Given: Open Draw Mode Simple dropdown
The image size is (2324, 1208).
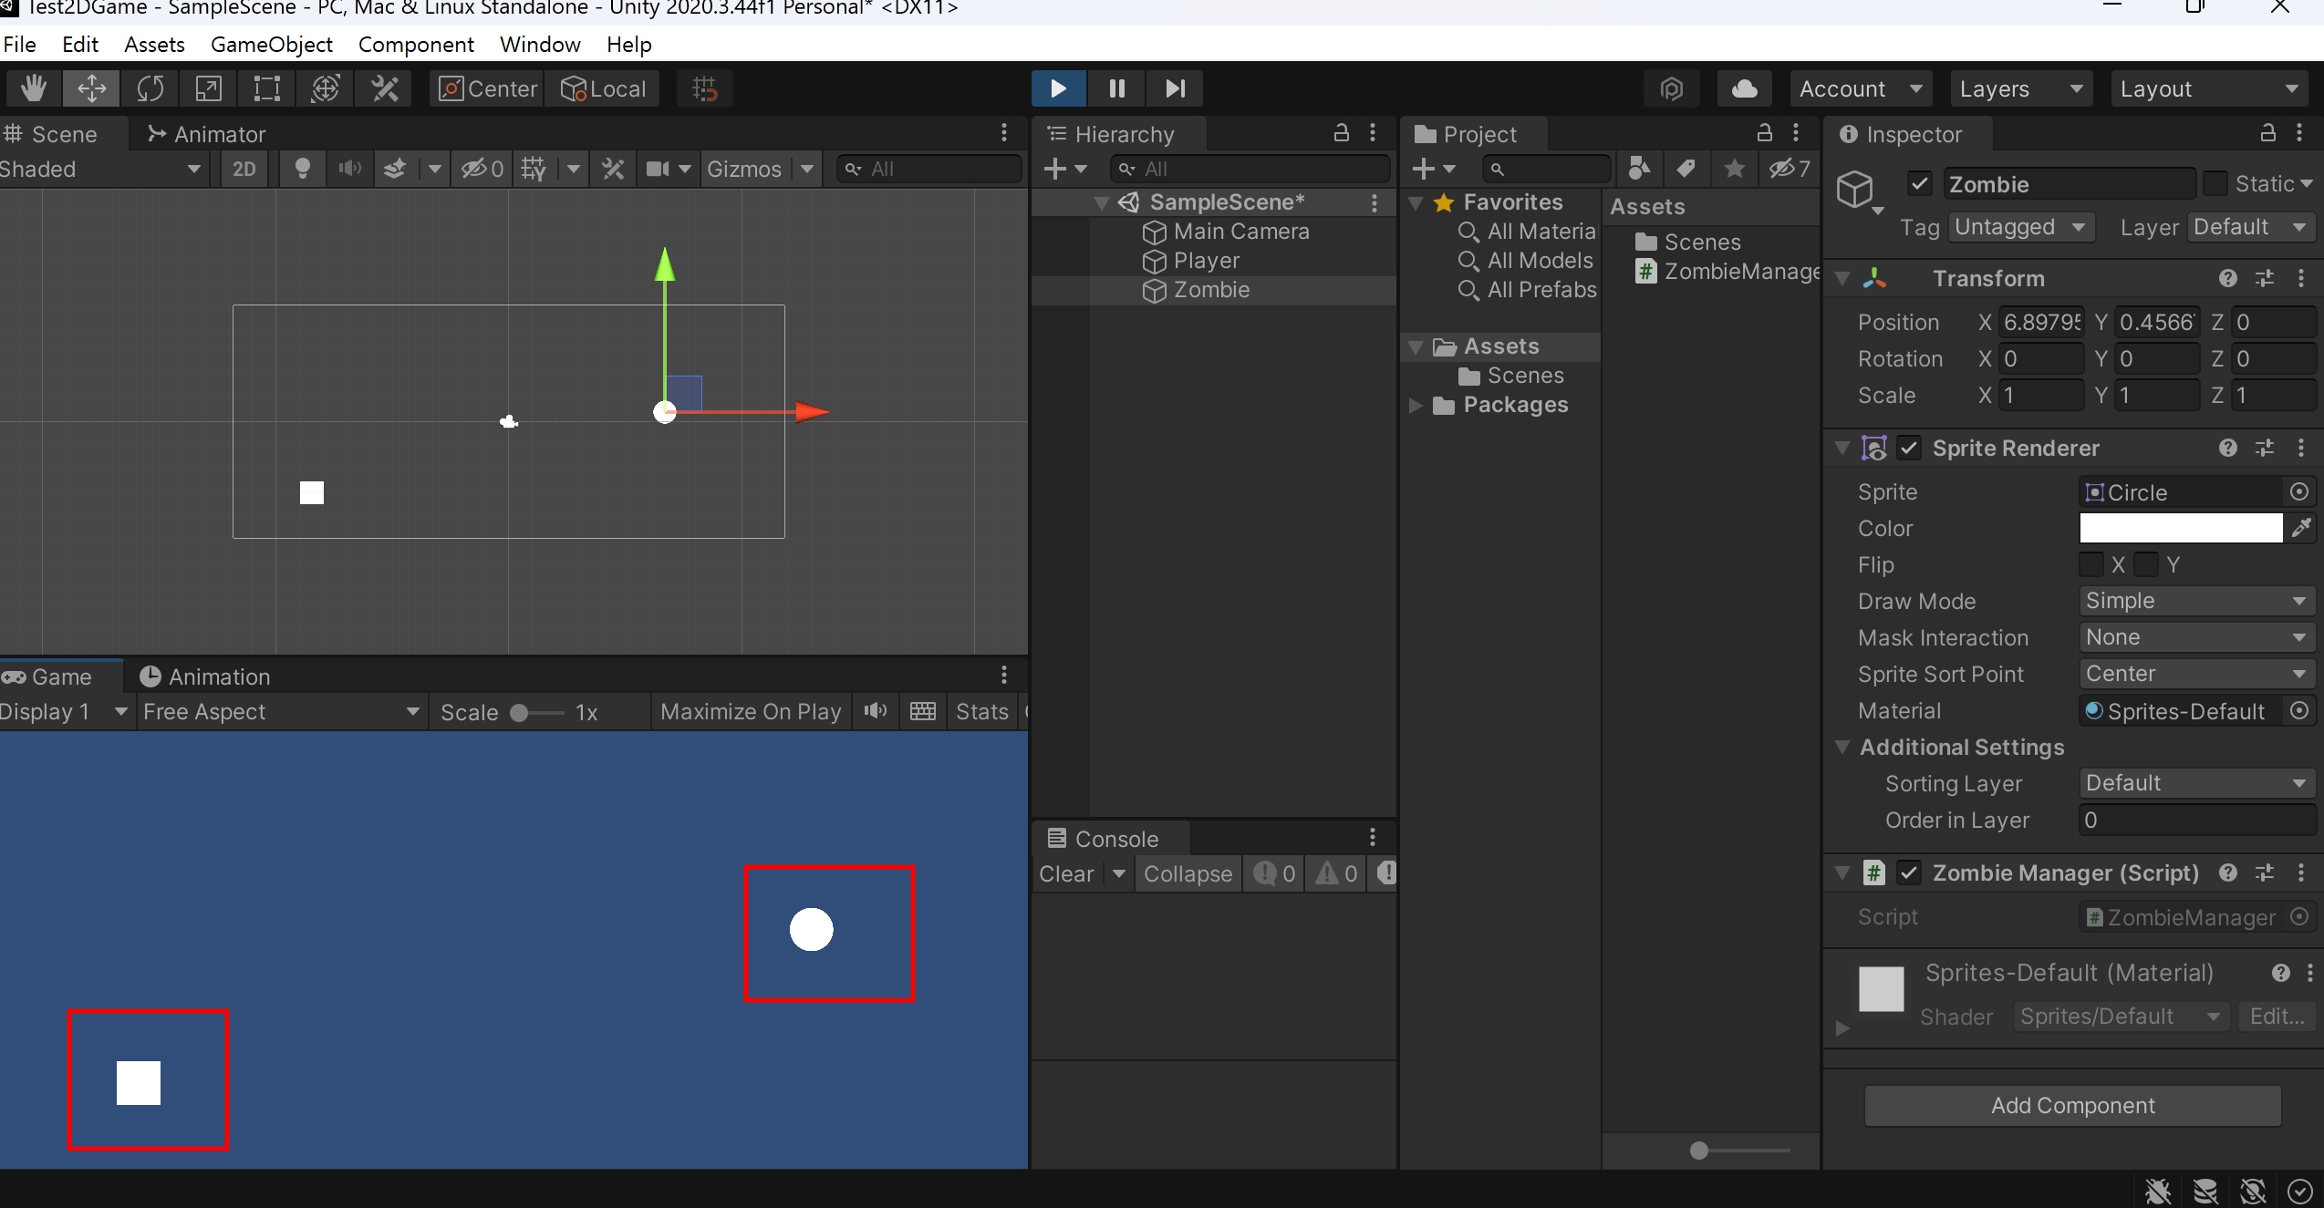Looking at the screenshot, I should click(2196, 601).
